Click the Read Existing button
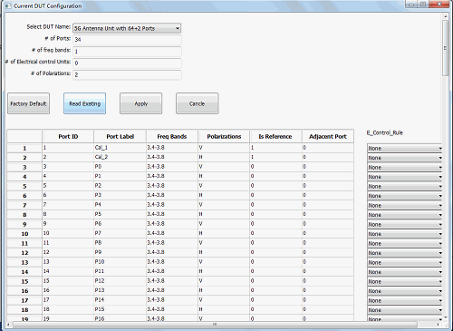Screen dimensions: 453x331 tap(84, 103)
